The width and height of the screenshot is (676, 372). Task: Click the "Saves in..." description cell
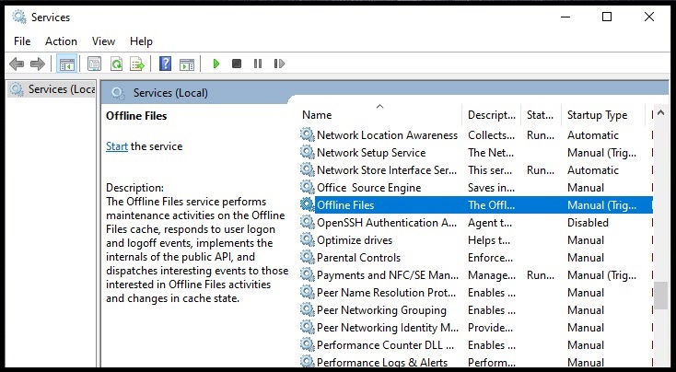[491, 188]
